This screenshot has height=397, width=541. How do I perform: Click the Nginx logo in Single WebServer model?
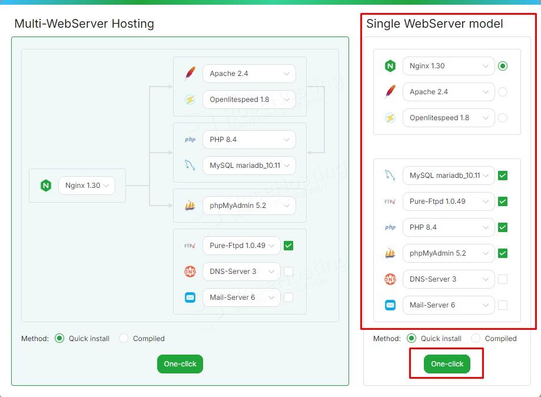pos(390,66)
